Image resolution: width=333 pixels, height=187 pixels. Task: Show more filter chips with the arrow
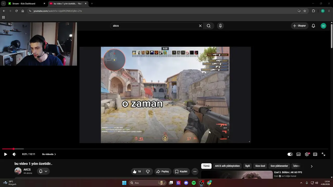coord(312,166)
